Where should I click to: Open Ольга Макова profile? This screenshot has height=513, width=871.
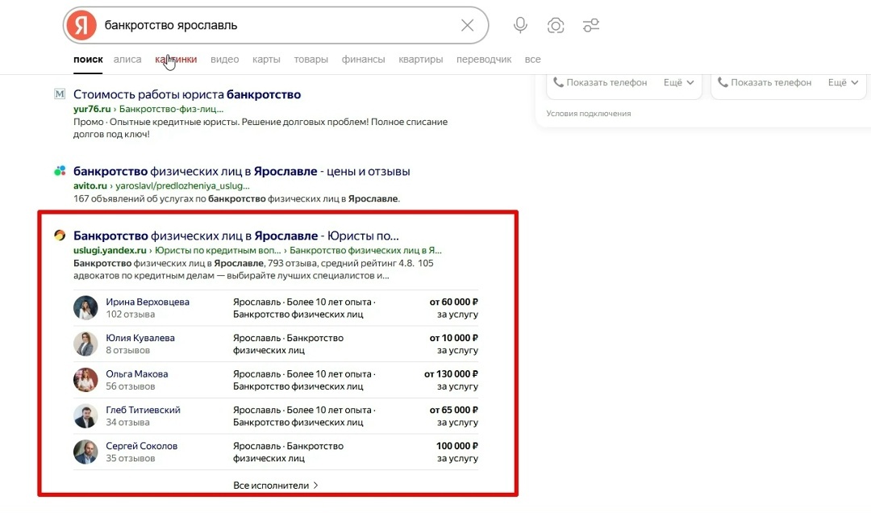coord(137,374)
